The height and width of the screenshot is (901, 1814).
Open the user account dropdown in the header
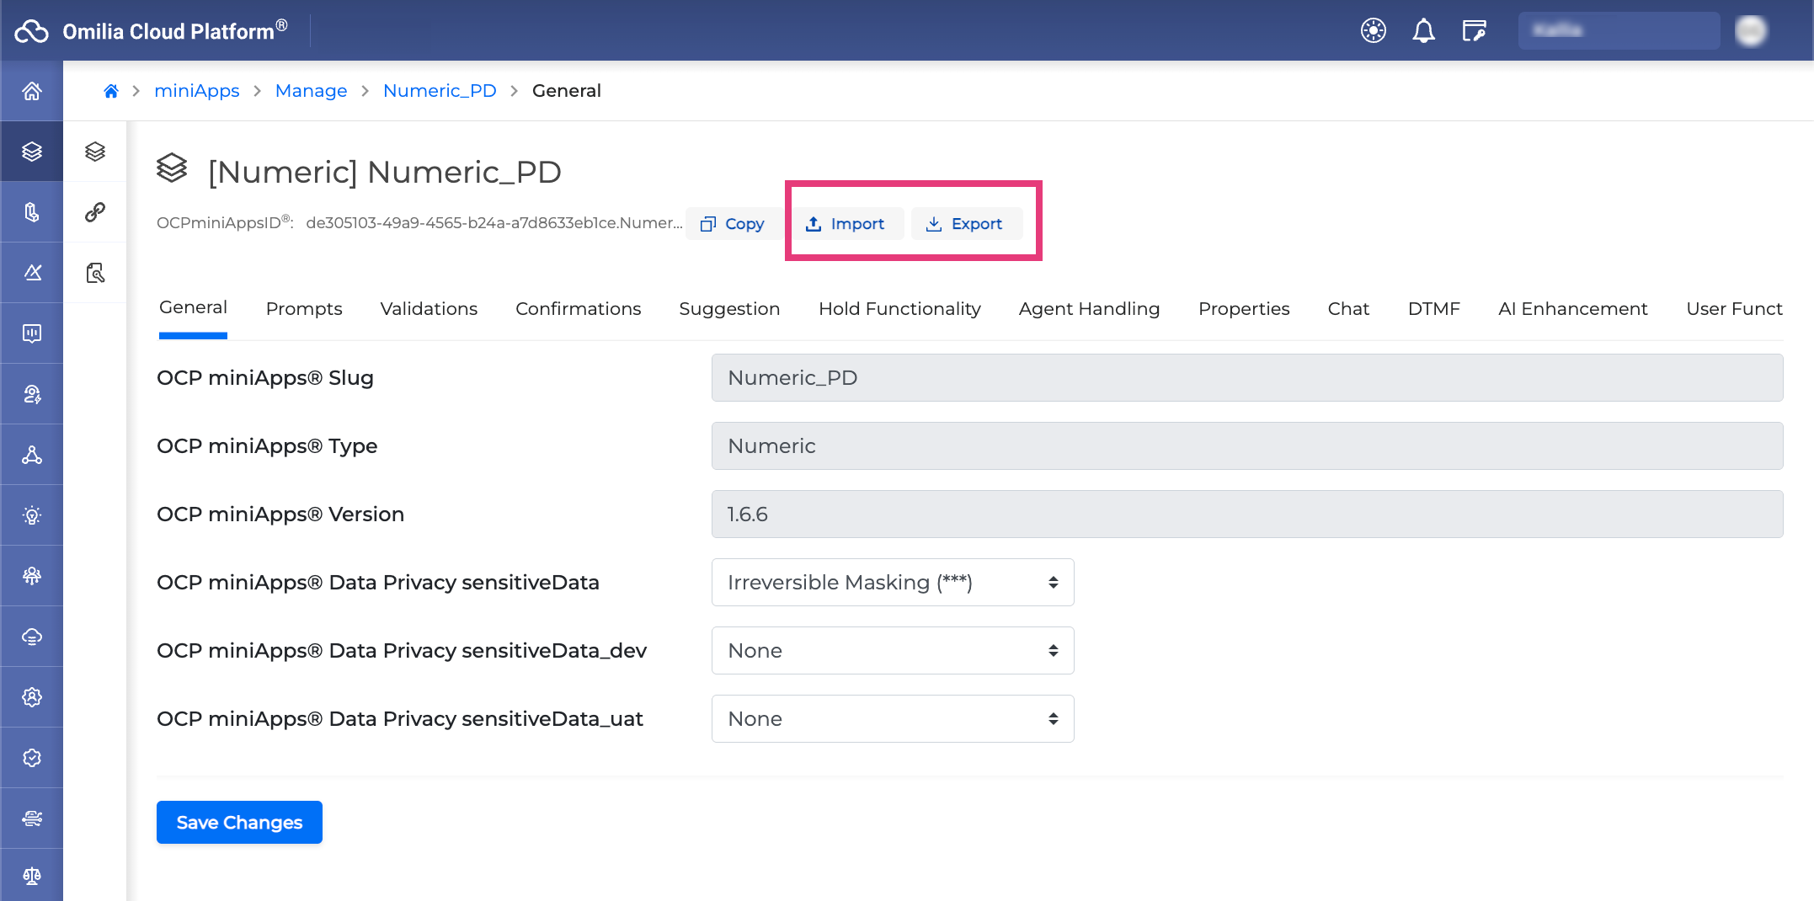(x=1619, y=31)
